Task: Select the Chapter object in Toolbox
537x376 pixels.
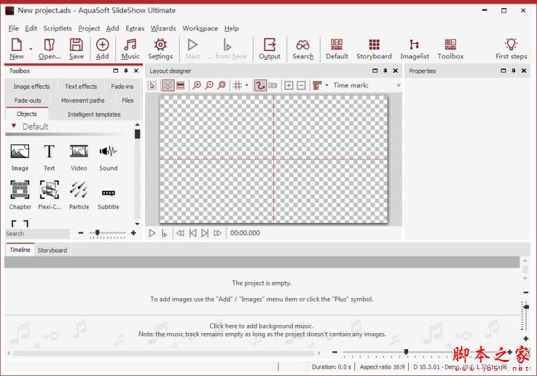Action: [20, 195]
